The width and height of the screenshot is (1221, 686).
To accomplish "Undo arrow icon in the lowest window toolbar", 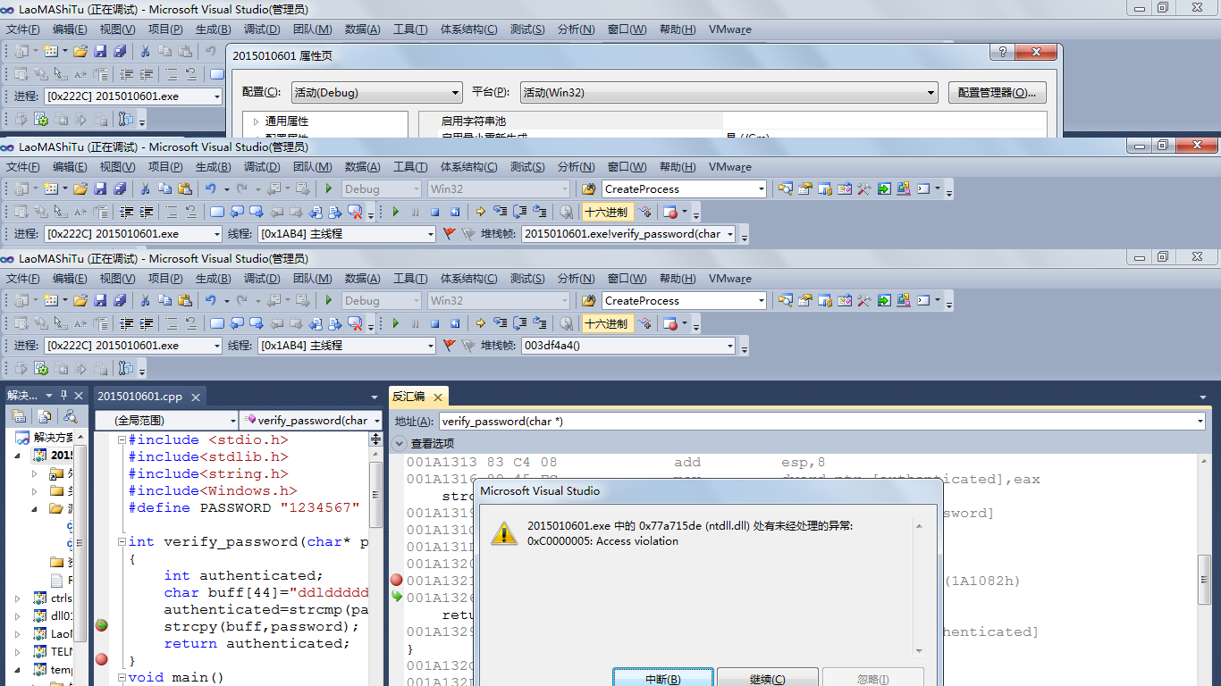I will tap(210, 300).
